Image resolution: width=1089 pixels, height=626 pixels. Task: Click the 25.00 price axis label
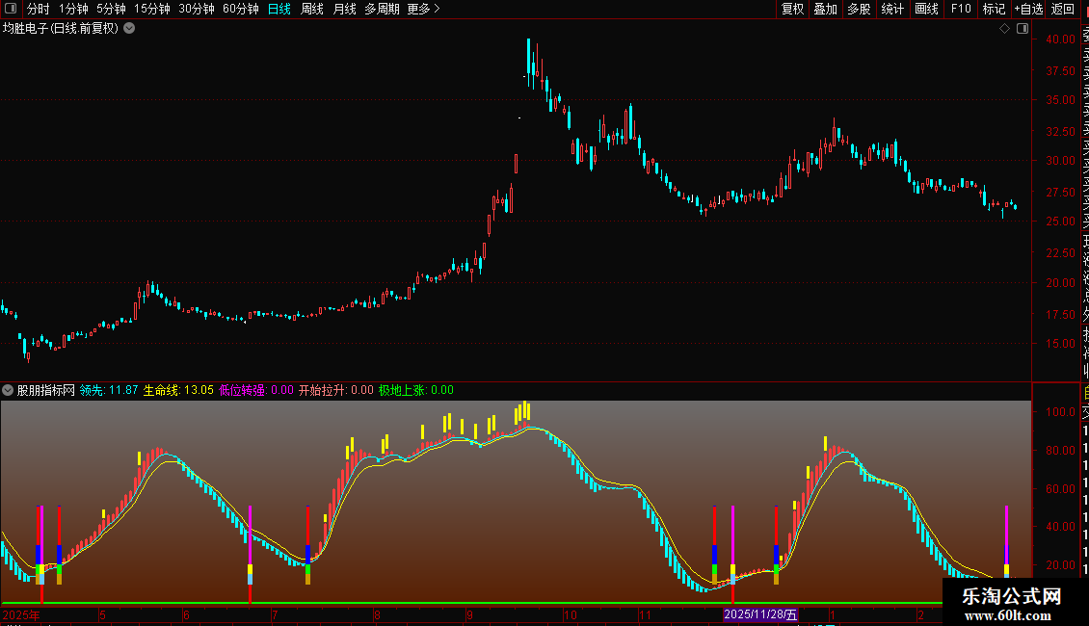pyautogui.click(x=1060, y=222)
